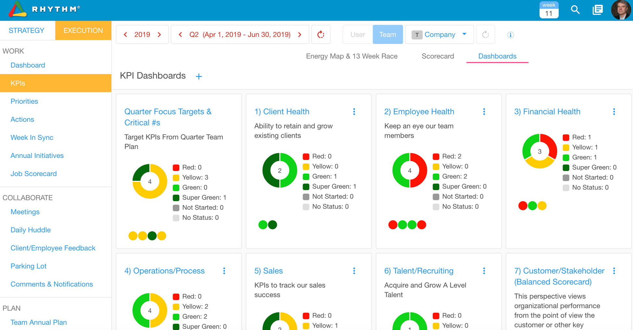Open the options menu on Financial Health card
Screen dimensions: 633x330
[614, 111]
